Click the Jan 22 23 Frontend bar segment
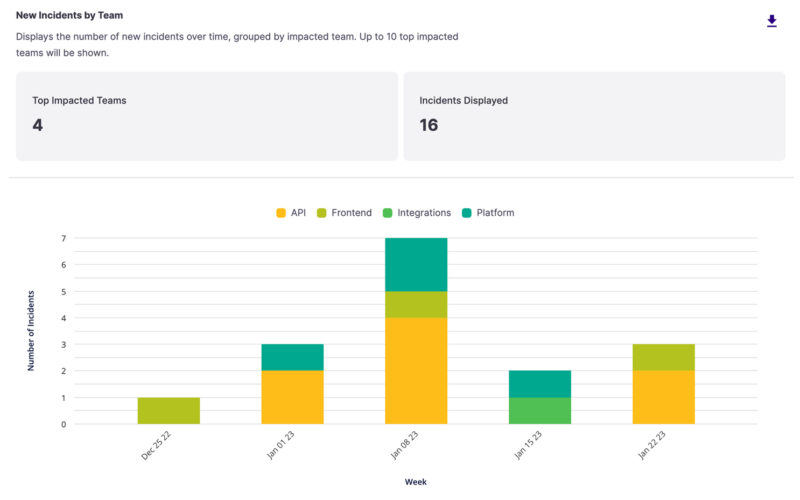Image resolution: width=800 pixels, height=500 pixels. pos(664,357)
